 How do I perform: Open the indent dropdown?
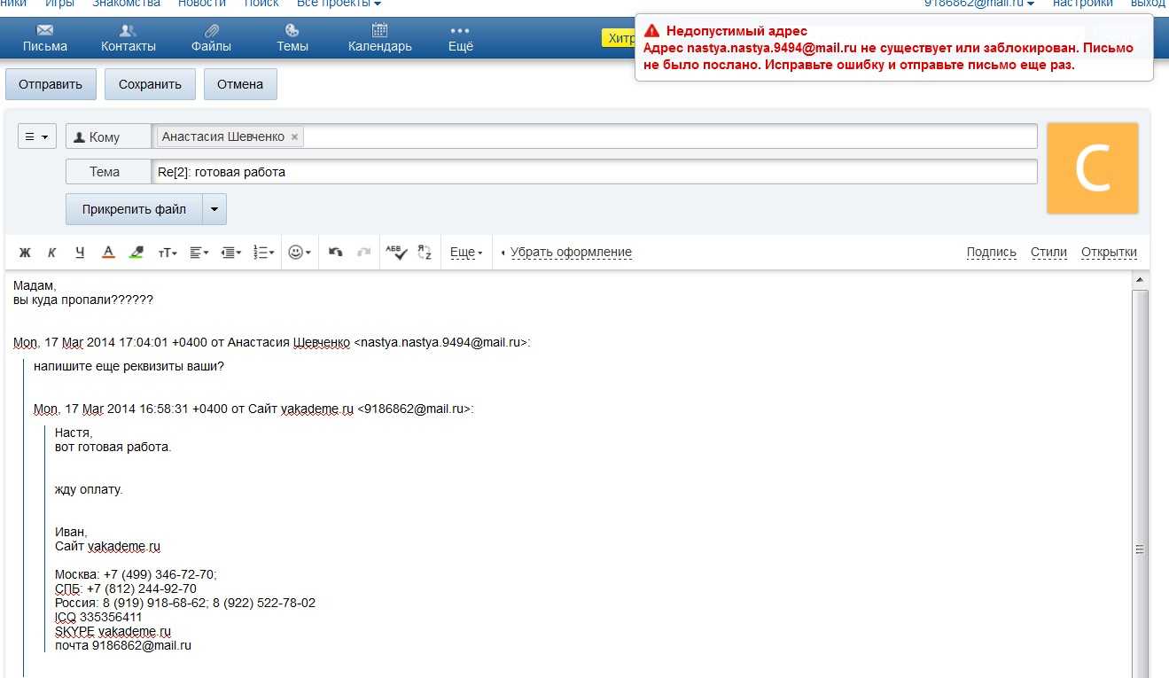[231, 253]
